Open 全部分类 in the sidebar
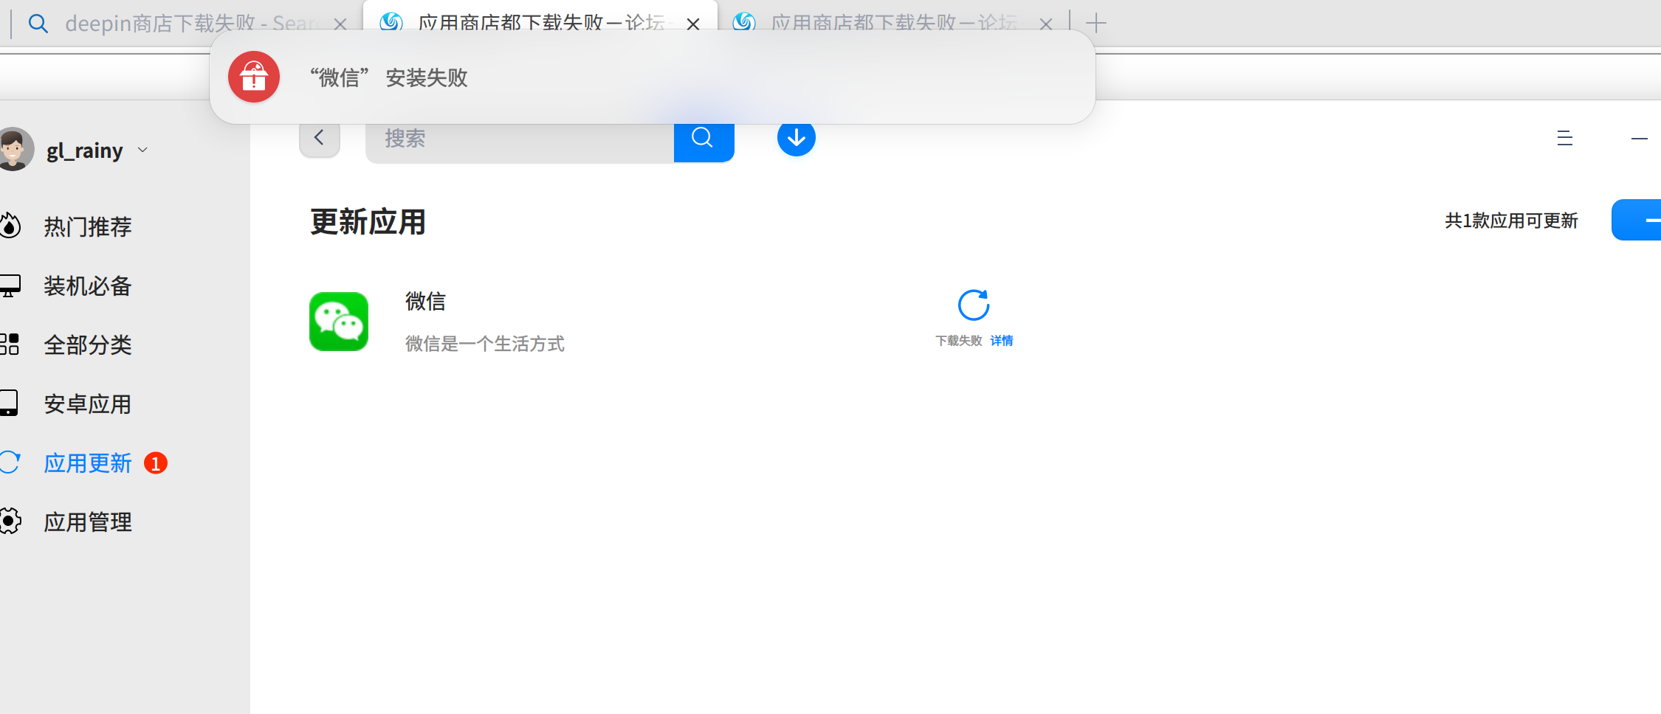 pyautogui.click(x=88, y=344)
